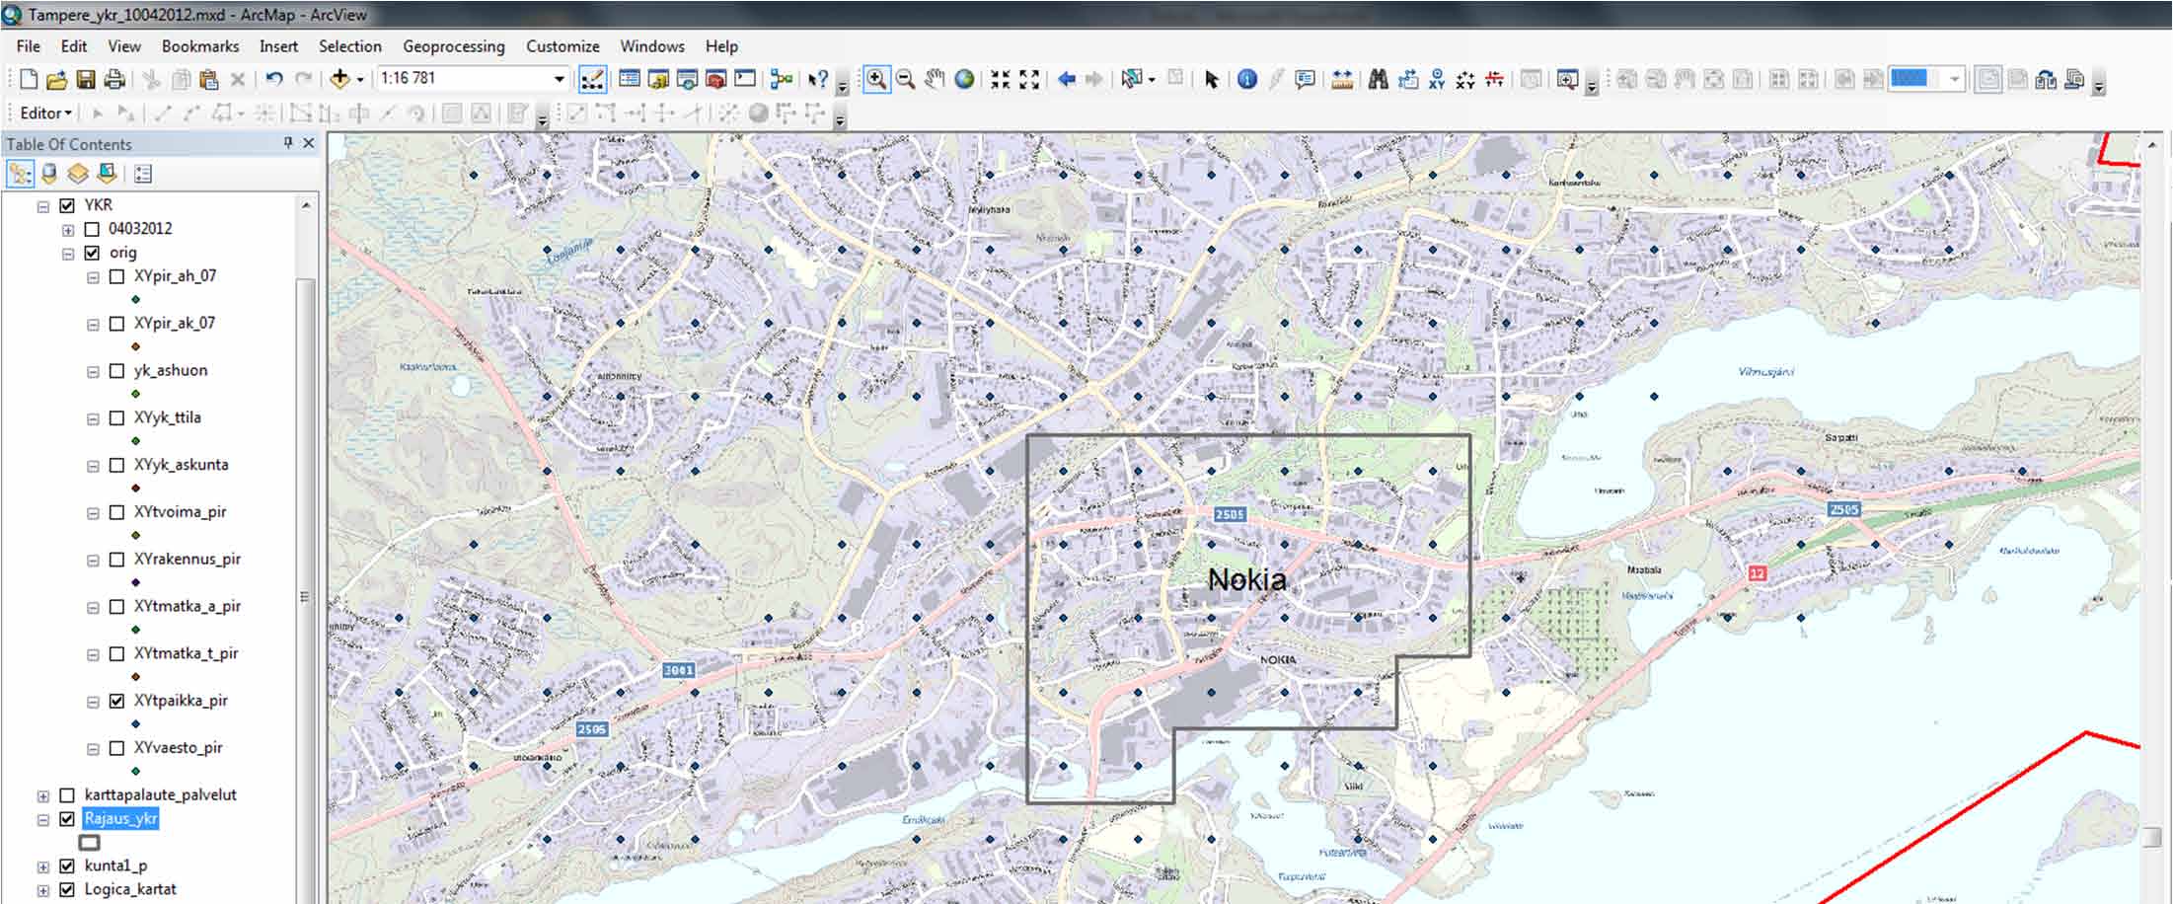Select the Identify tool
The image size is (2173, 904).
1247,79
